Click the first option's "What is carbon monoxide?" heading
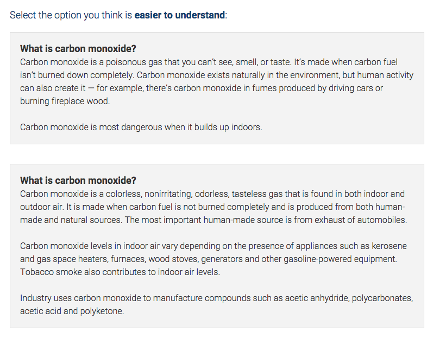 click(78, 49)
